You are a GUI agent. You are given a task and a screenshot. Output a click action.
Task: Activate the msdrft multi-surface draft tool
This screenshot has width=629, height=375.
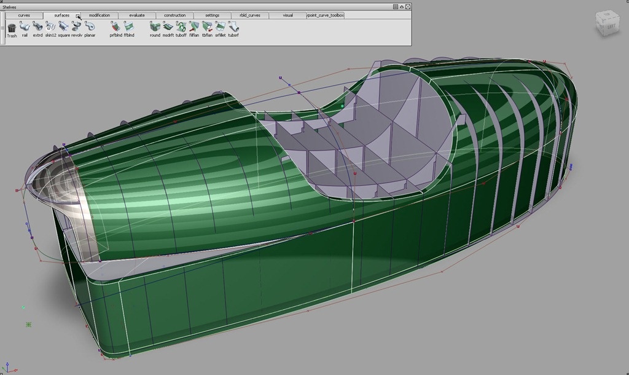pos(168,27)
